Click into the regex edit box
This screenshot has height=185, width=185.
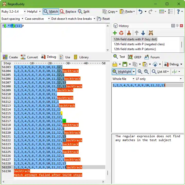54,38
